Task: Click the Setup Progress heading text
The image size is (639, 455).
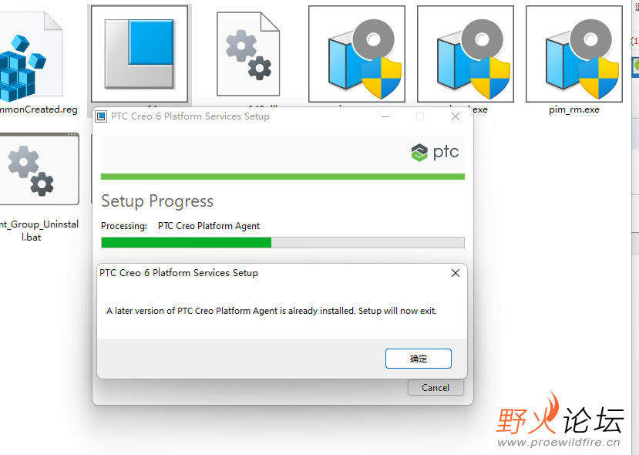Action: tap(157, 201)
